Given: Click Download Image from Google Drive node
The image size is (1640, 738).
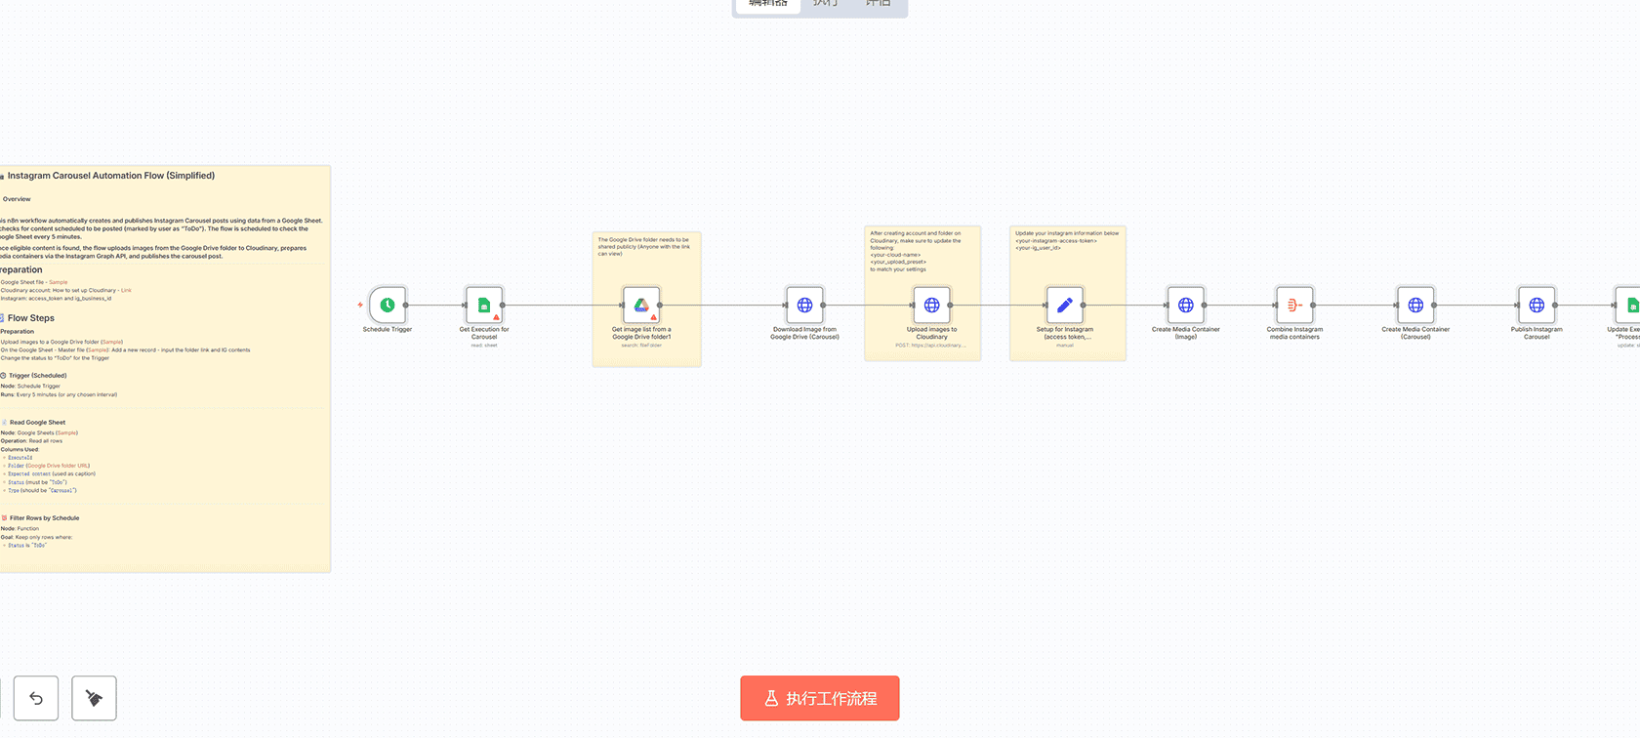Looking at the screenshot, I should click(804, 306).
